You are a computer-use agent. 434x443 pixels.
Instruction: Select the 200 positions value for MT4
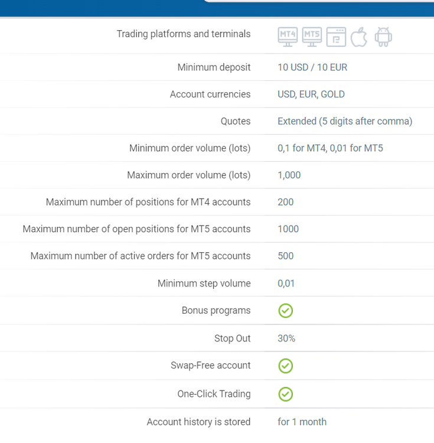[x=285, y=202]
